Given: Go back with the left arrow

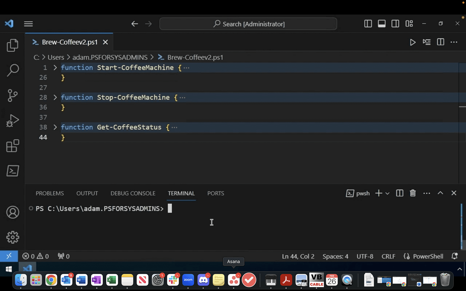Looking at the screenshot, I should 135,24.
